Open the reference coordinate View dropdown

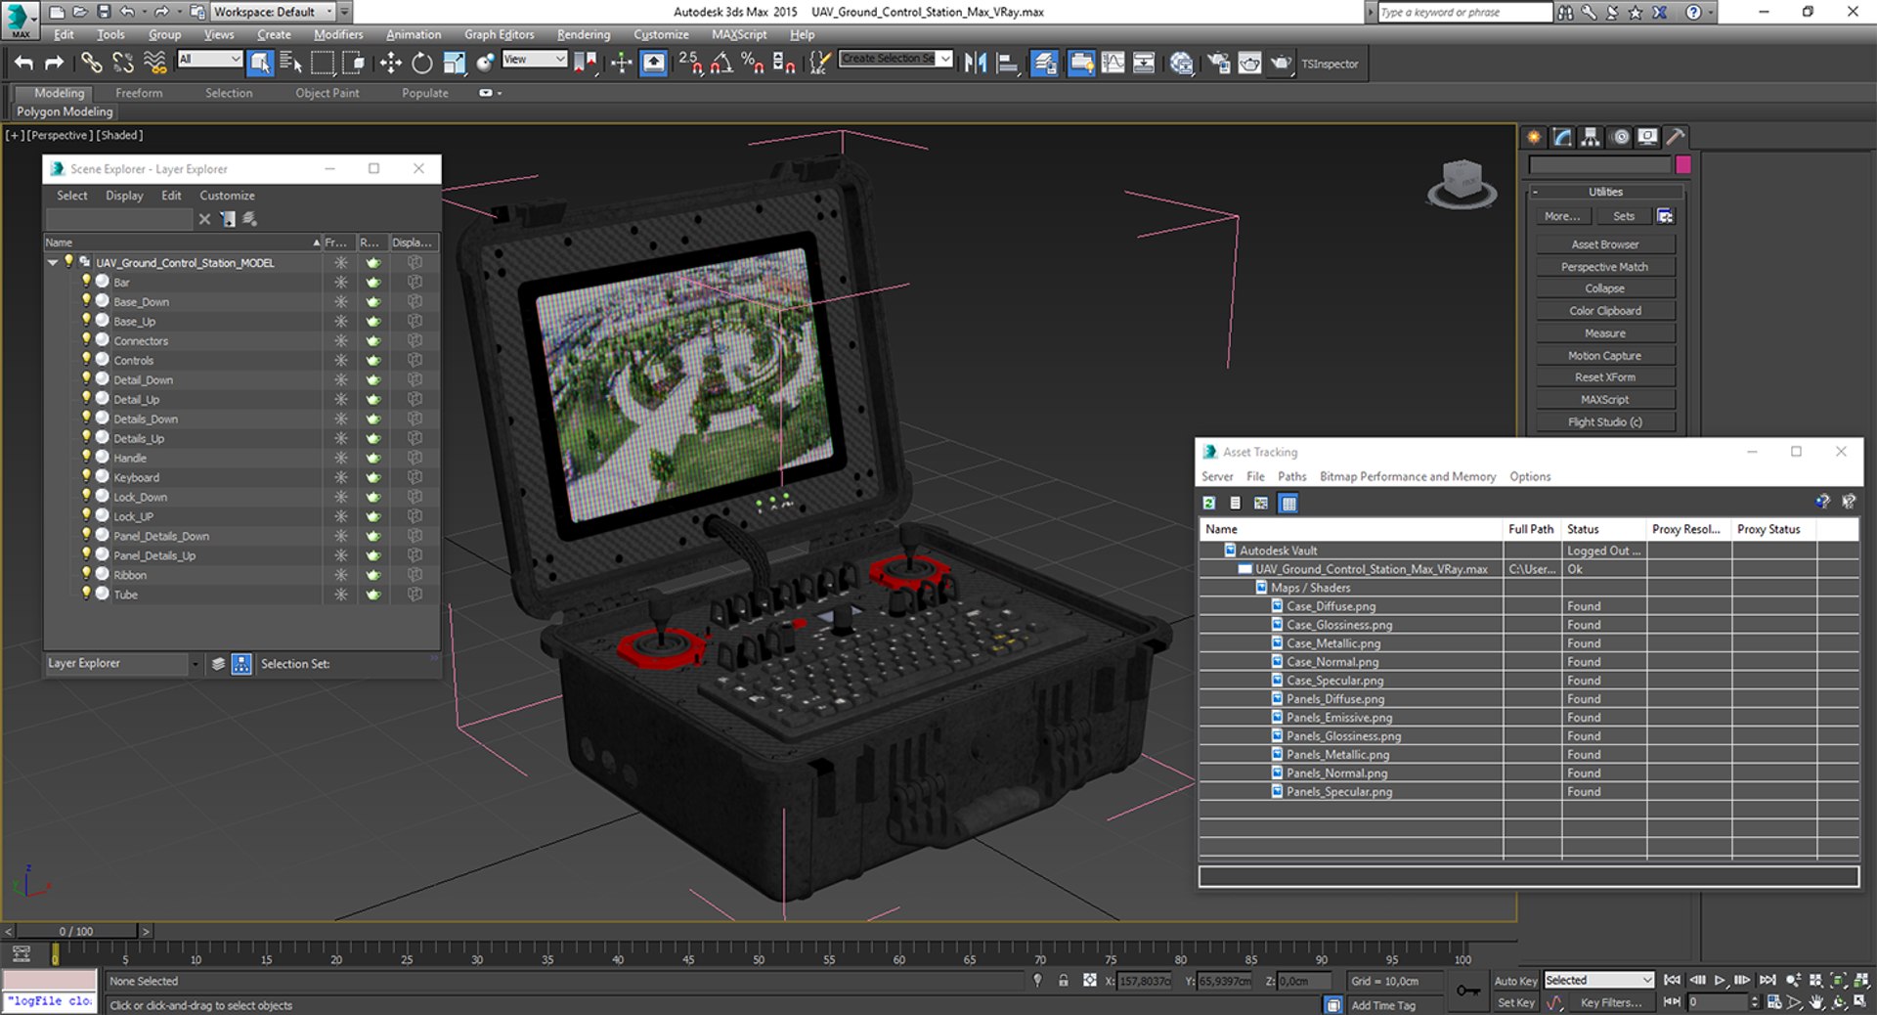(534, 60)
